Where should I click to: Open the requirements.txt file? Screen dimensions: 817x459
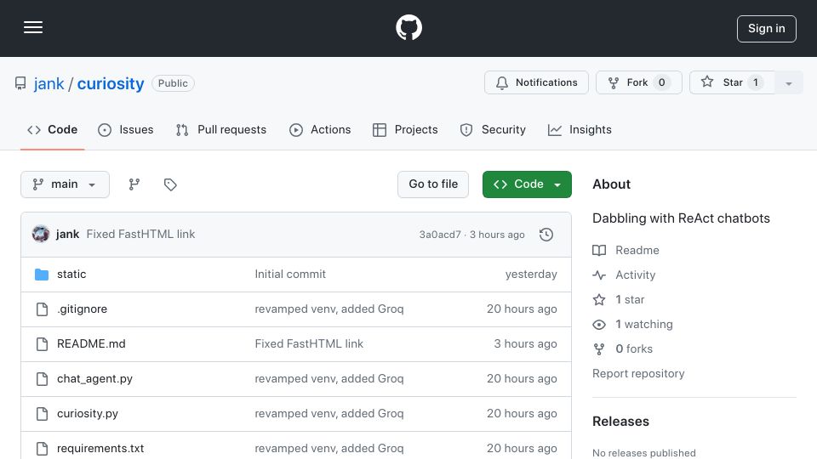tap(100, 448)
